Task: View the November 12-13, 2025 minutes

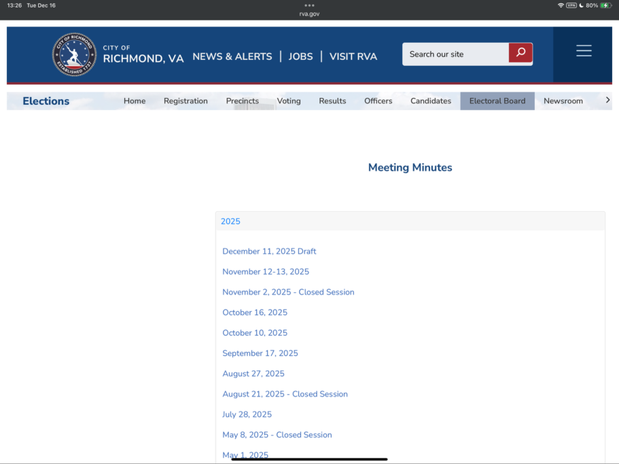Action: pos(266,271)
